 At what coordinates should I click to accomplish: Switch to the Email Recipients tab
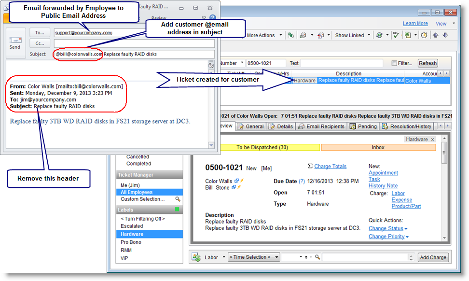pyautogui.click(x=321, y=126)
